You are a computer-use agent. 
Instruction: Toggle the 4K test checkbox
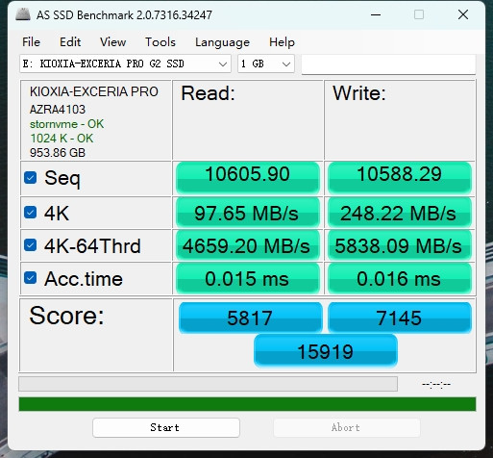pos(31,213)
